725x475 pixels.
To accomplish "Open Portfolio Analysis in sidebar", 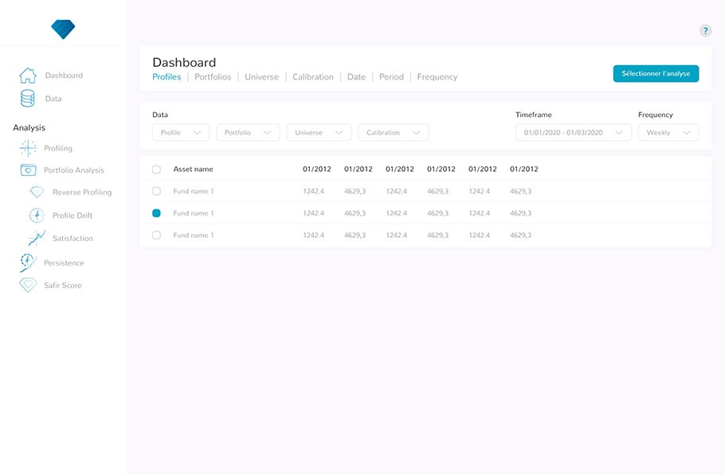I will tap(74, 170).
